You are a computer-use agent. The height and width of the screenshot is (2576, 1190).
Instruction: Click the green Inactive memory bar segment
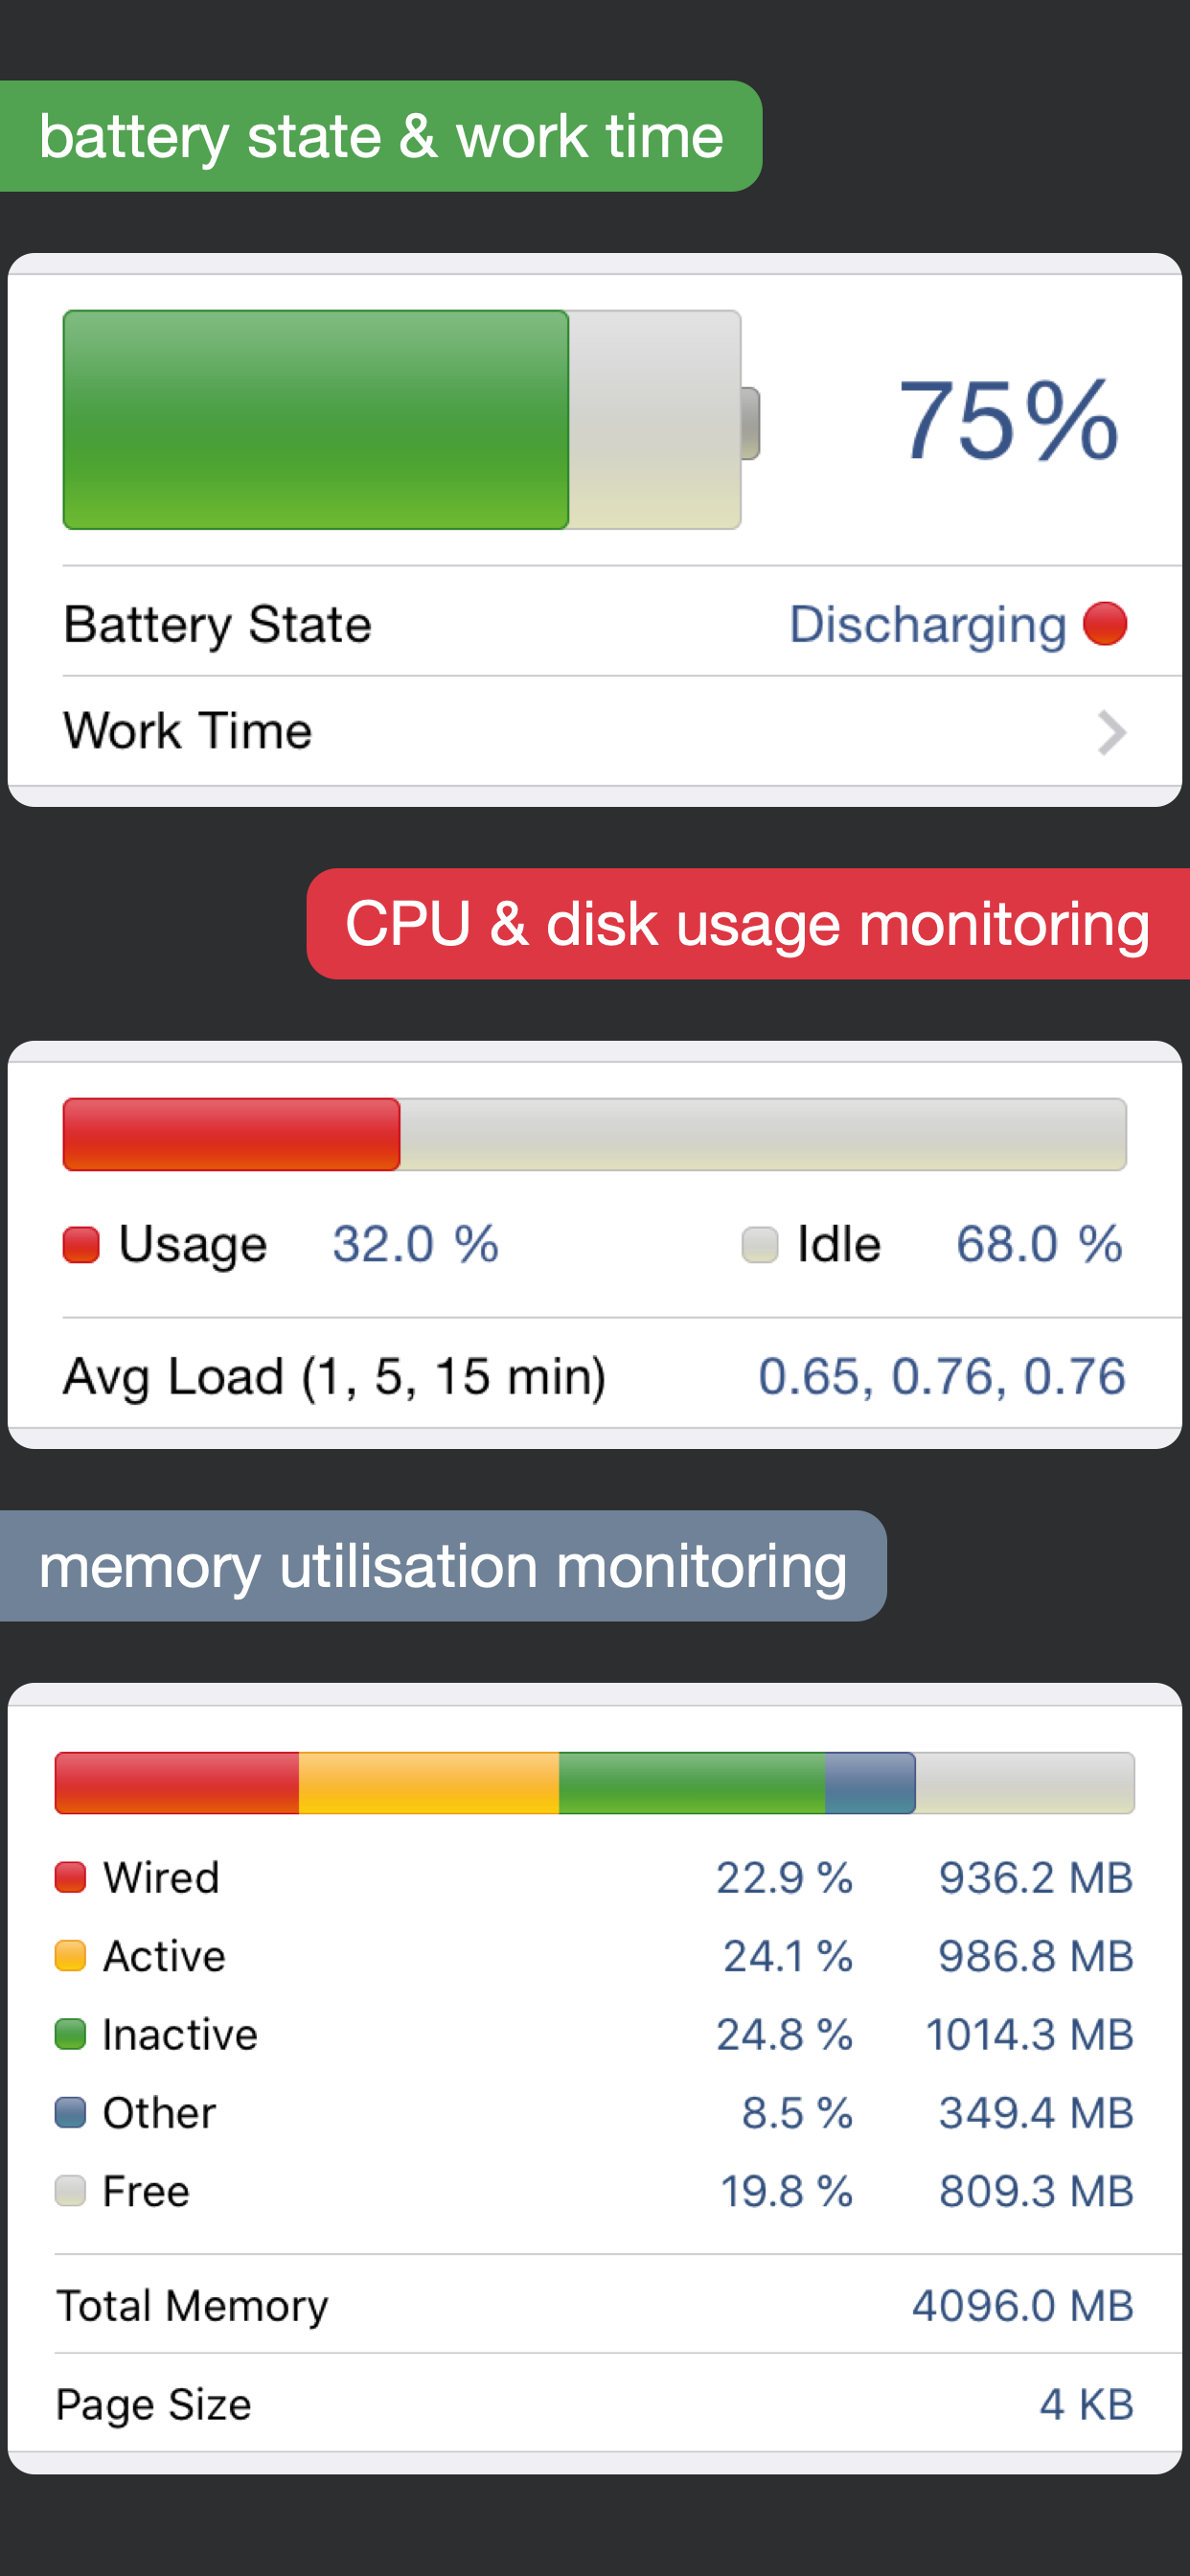tap(691, 1782)
